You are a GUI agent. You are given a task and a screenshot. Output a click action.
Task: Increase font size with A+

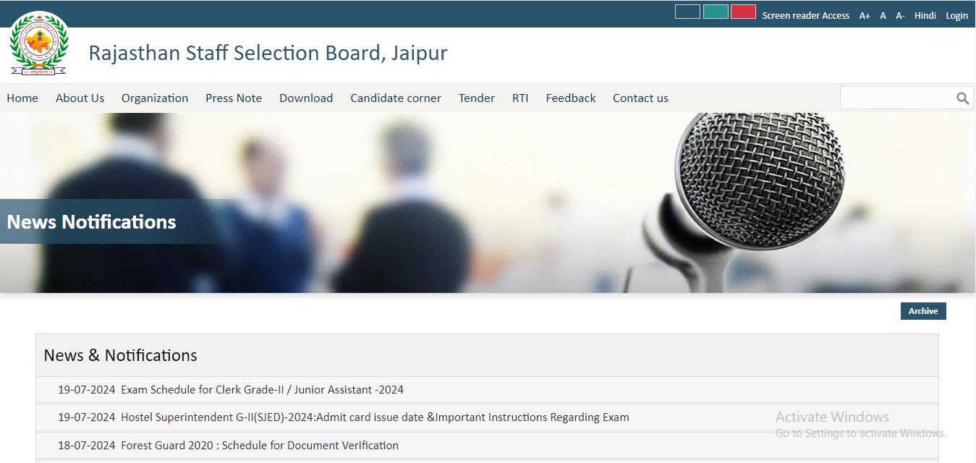(865, 16)
